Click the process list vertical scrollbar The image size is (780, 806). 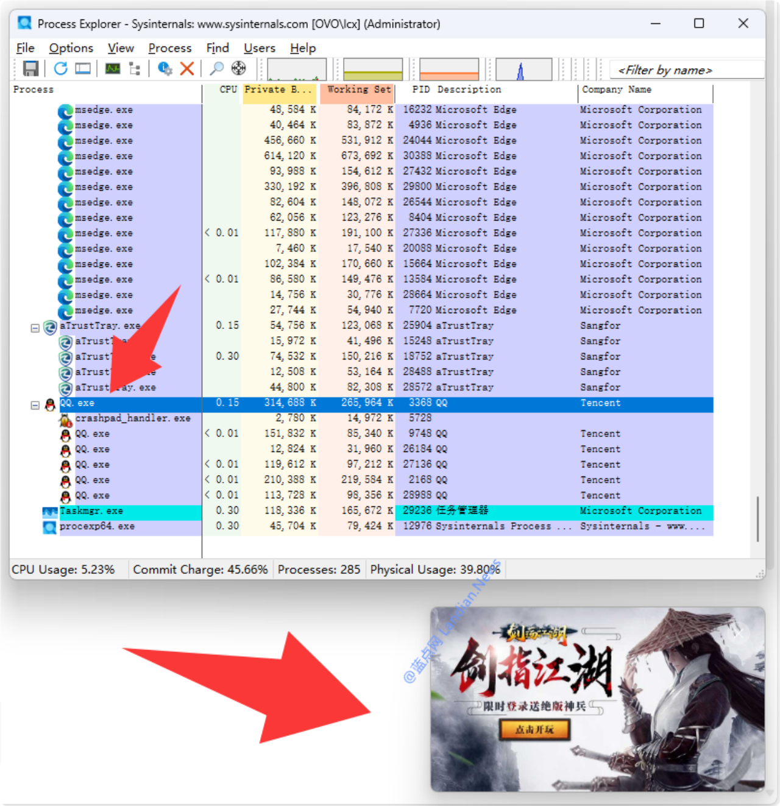757,518
